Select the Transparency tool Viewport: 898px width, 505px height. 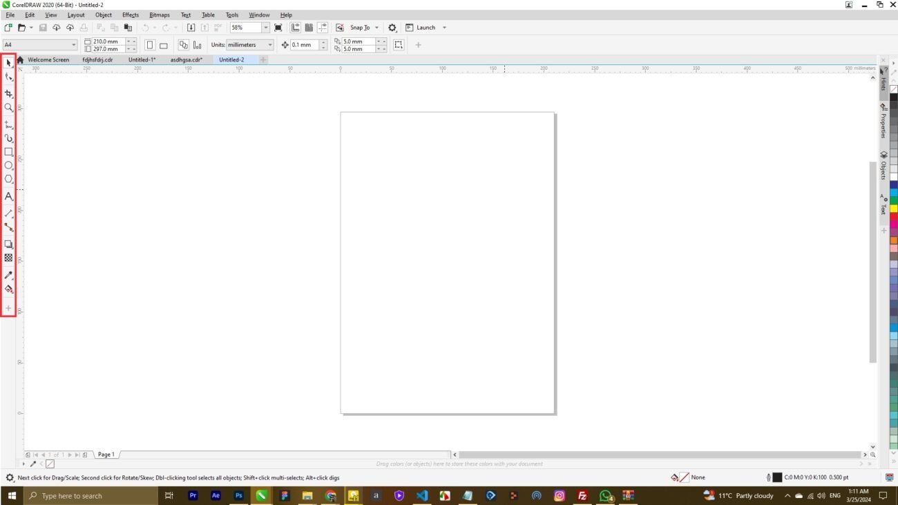(x=8, y=258)
